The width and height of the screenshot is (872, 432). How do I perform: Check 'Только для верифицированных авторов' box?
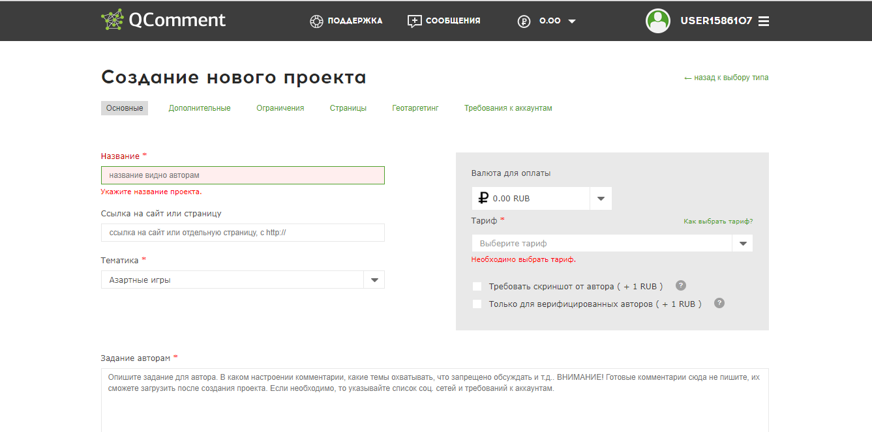[477, 304]
